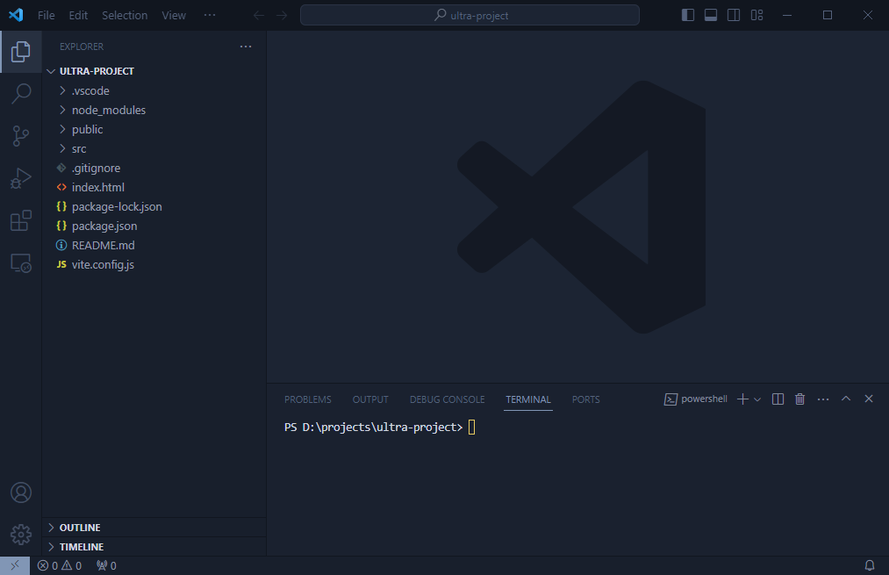
Task: Open the Explorer view in activity bar
Action: pyautogui.click(x=21, y=52)
